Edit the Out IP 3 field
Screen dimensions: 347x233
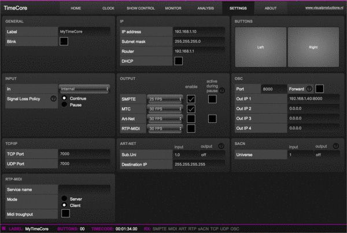pos(313,118)
